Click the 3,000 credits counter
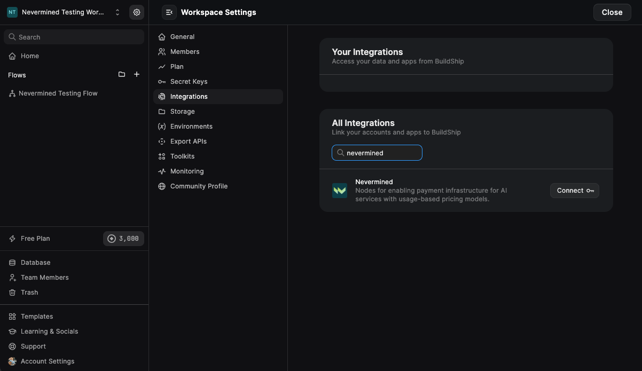The image size is (642, 371). click(123, 239)
